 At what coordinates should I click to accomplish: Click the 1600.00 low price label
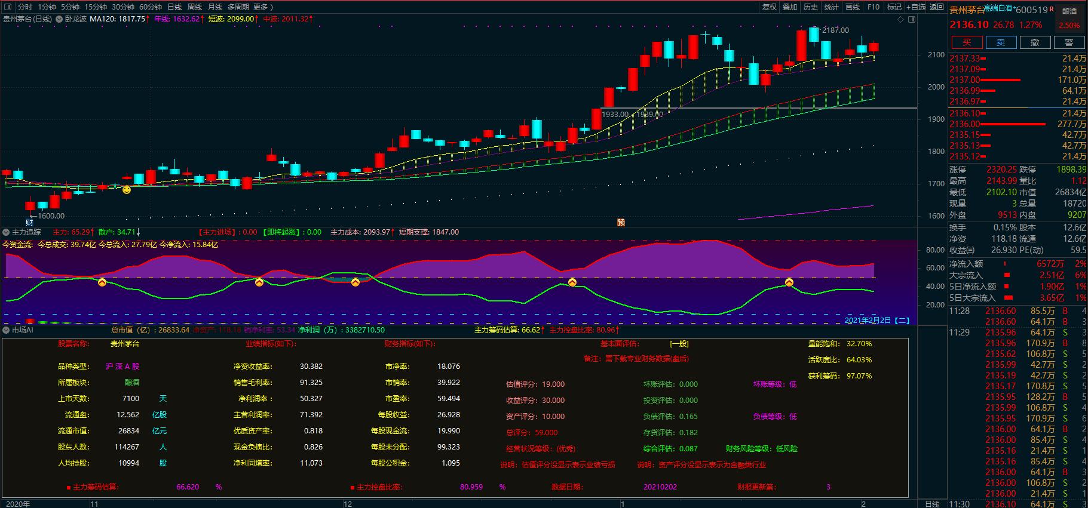(51, 216)
